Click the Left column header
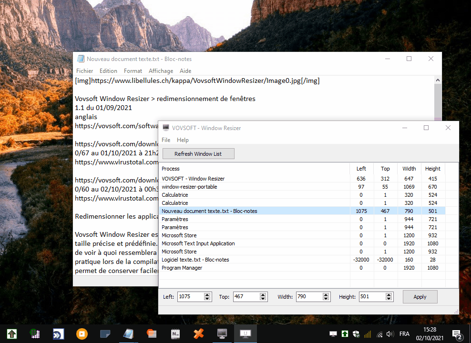471x343 pixels. 361,169
